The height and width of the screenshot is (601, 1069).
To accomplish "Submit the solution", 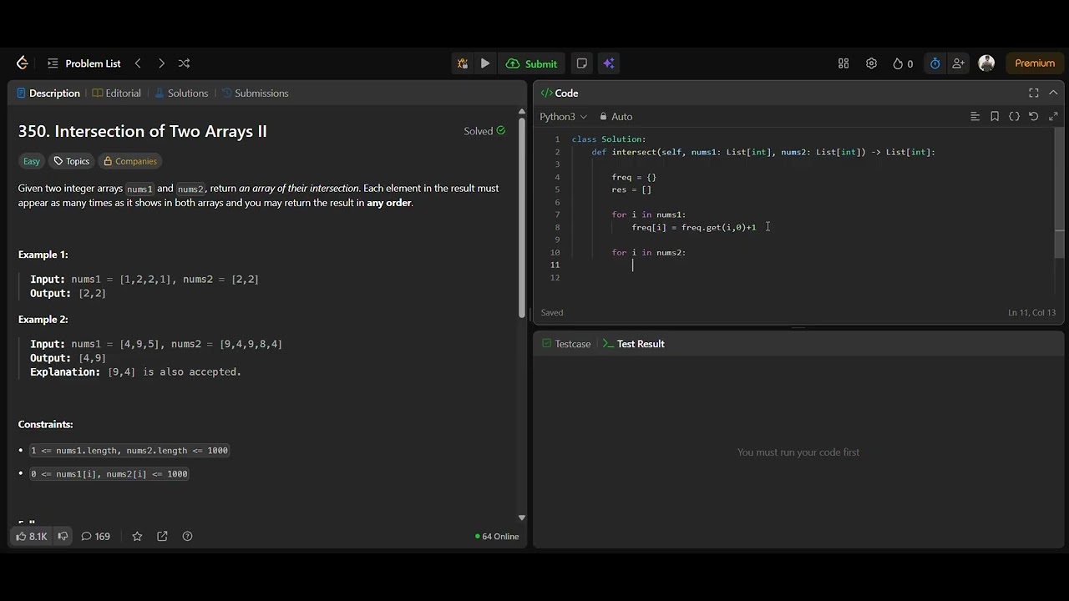I will pyautogui.click(x=532, y=63).
